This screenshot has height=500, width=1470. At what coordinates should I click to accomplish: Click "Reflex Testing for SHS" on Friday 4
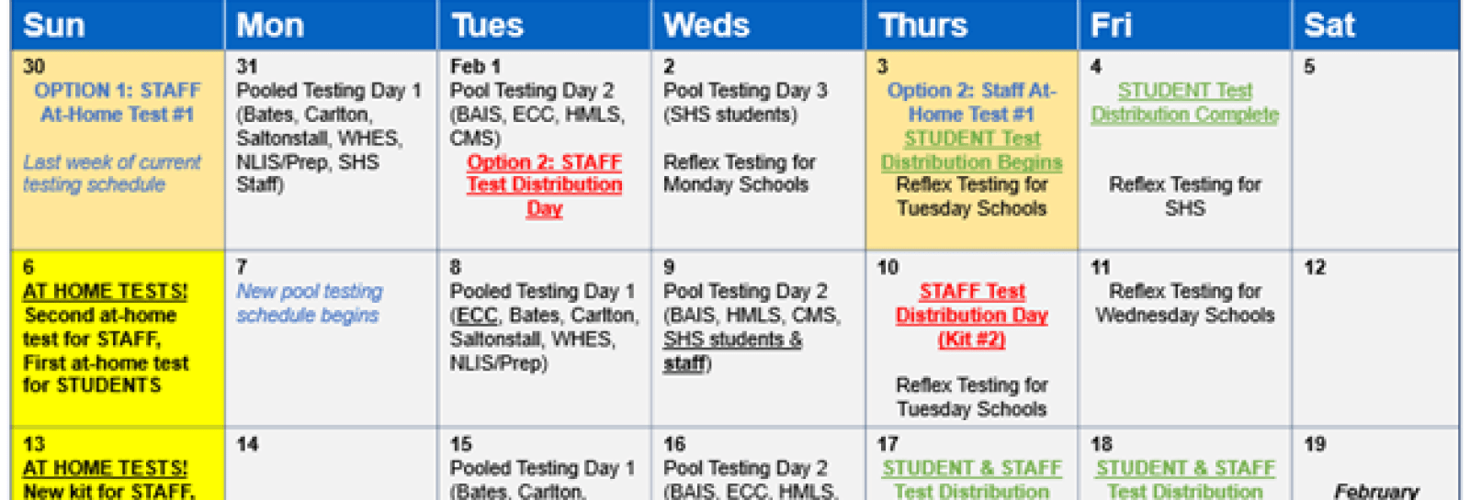click(1184, 196)
